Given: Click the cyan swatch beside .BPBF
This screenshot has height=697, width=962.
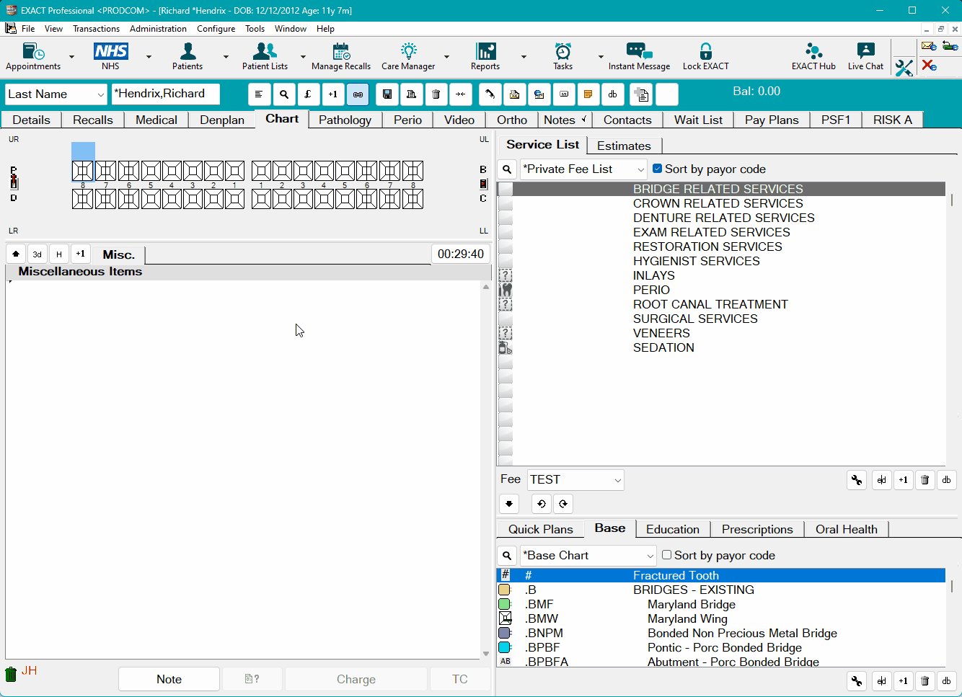Looking at the screenshot, I should coord(505,647).
